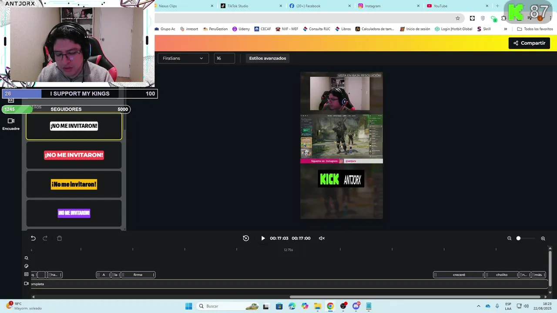Open the Encuadre tool in the sidebar
557x313 pixels.
(11, 124)
